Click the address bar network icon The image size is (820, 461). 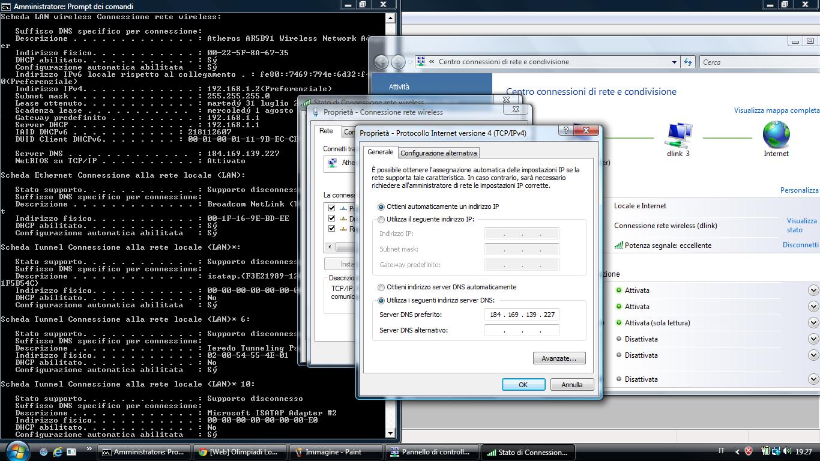tap(421, 61)
